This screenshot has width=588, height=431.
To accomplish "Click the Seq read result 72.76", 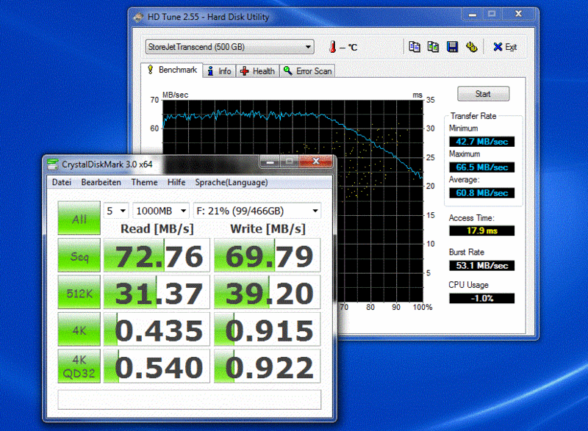I will click(157, 256).
